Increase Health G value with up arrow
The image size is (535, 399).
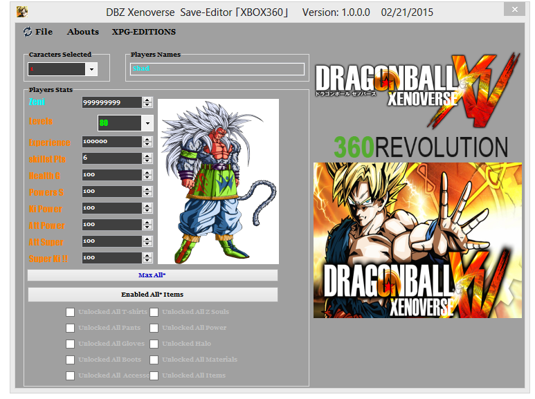(x=147, y=172)
